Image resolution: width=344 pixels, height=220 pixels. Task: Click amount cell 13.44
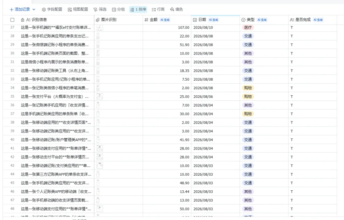click(x=167, y=191)
